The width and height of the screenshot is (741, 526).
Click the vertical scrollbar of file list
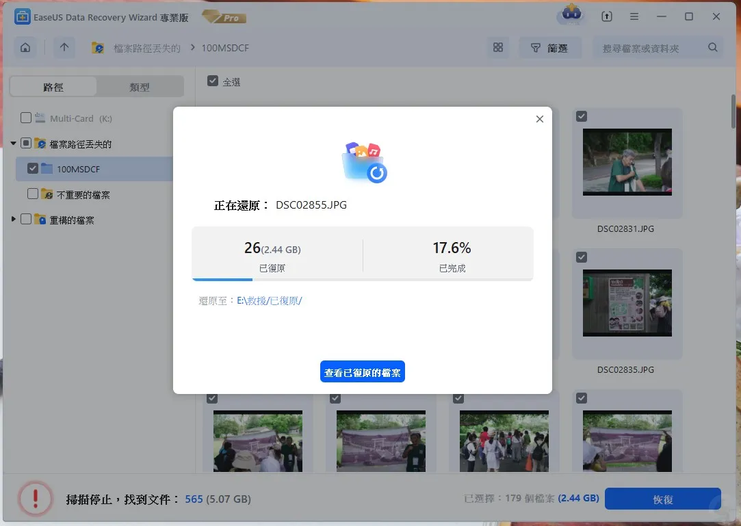pos(733,111)
